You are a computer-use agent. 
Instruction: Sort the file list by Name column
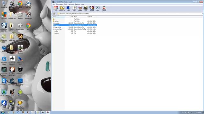click(59, 17)
